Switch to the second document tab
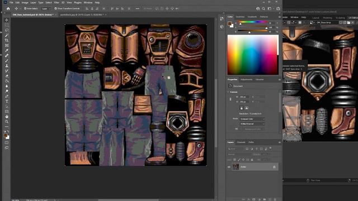 (82, 15)
